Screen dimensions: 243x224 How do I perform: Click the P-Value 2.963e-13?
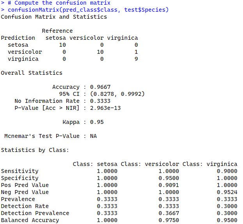(x=105, y=108)
